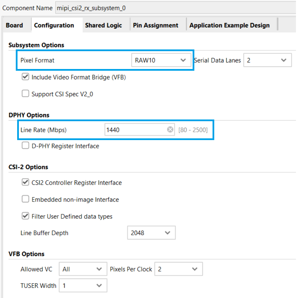Clear the Line Rate field using X icon
Viewport: 297px width, 298px height.
[170, 129]
